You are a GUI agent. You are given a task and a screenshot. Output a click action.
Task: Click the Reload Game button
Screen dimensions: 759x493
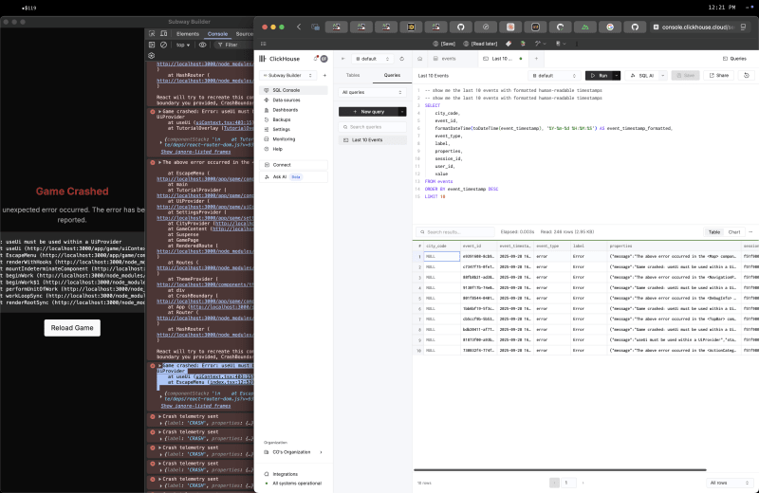[72, 327]
